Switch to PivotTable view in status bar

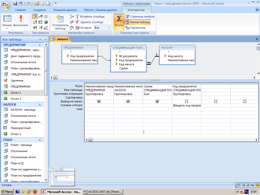[243, 185]
